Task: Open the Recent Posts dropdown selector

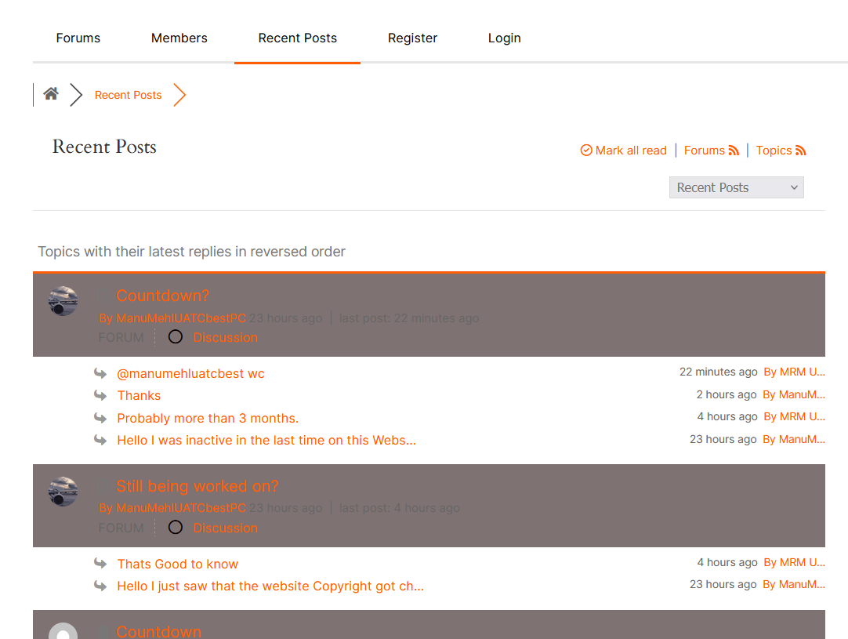Action: coord(736,187)
